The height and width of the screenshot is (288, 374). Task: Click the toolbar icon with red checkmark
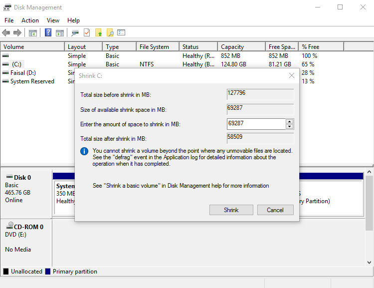(x=87, y=33)
